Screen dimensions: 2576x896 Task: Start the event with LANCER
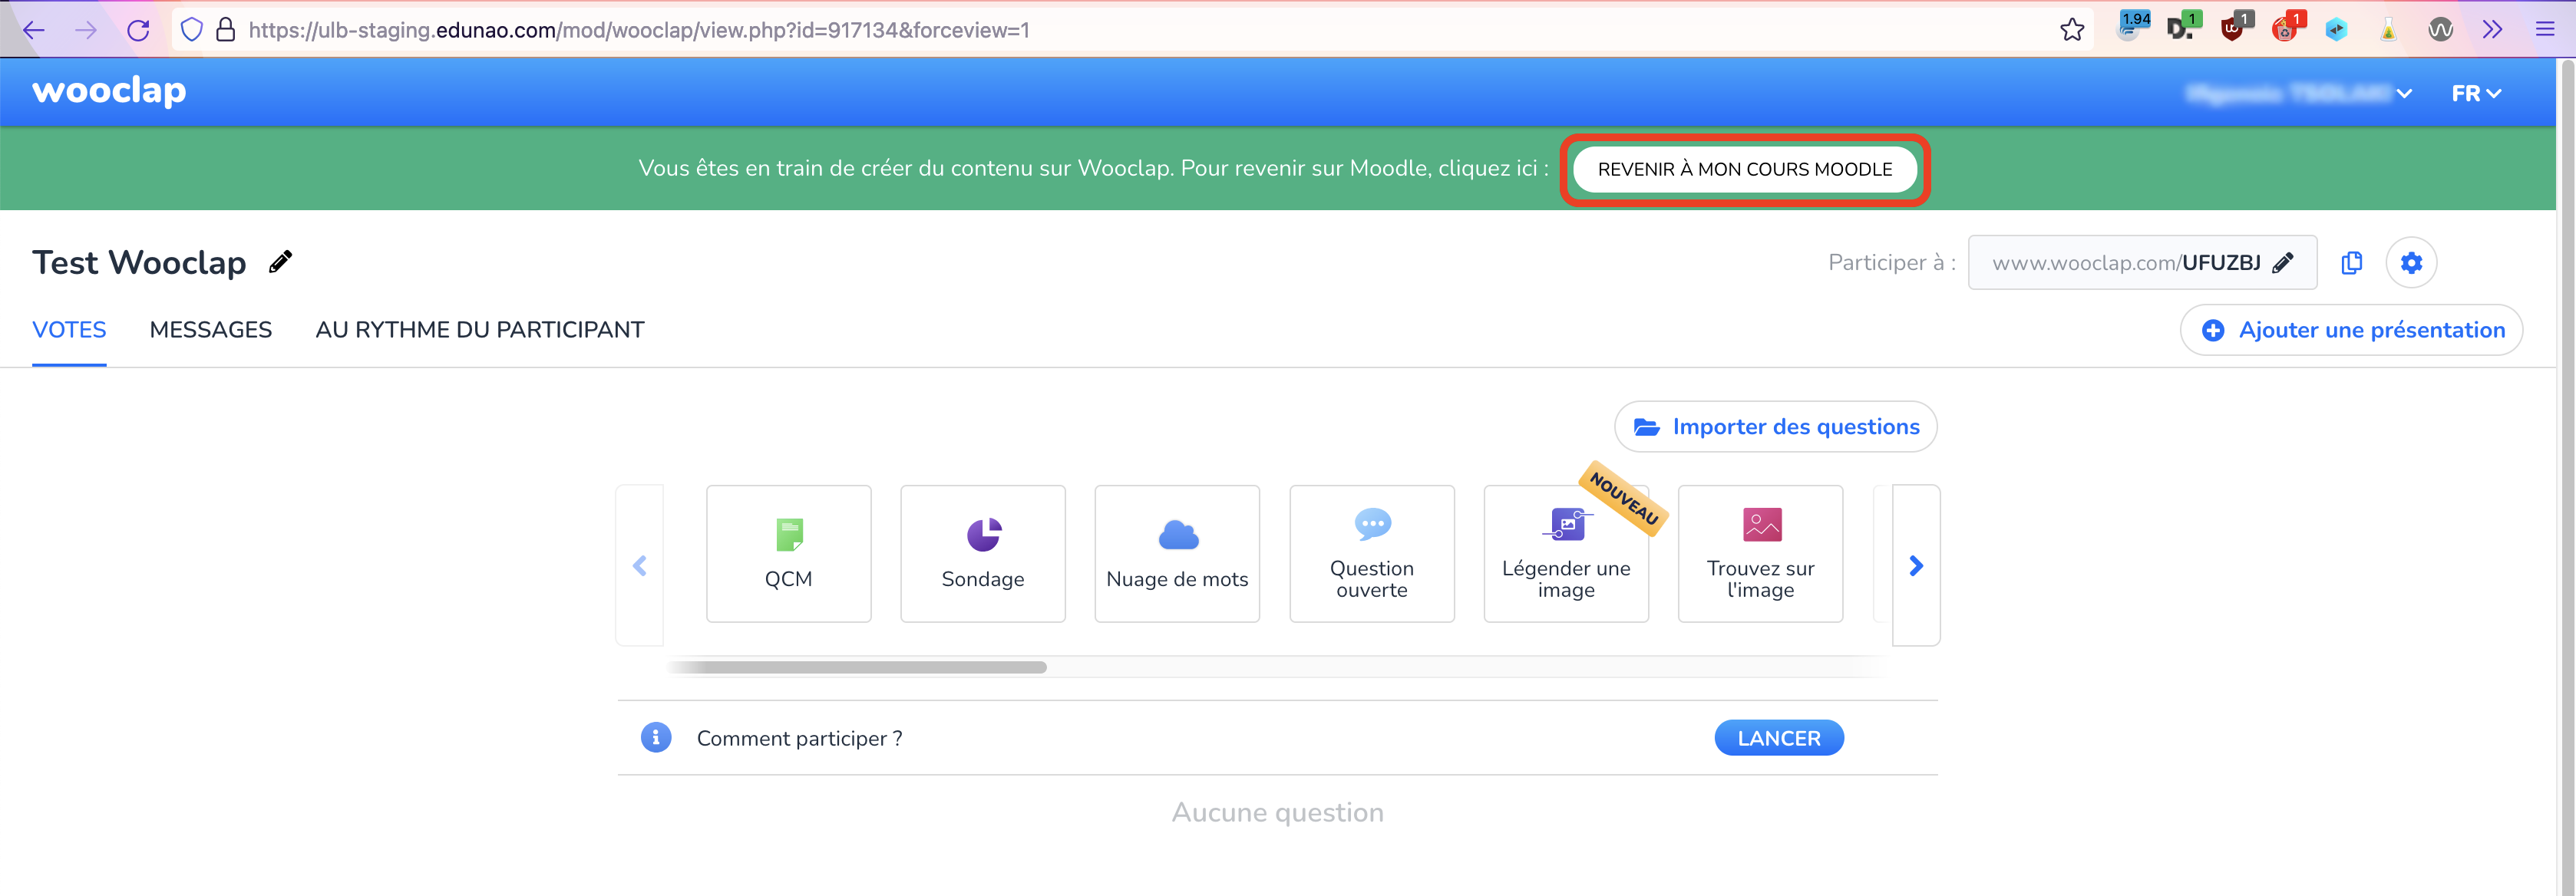point(1779,737)
